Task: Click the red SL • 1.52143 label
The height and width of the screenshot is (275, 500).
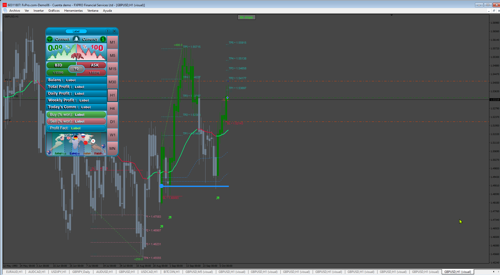Action: (235, 123)
